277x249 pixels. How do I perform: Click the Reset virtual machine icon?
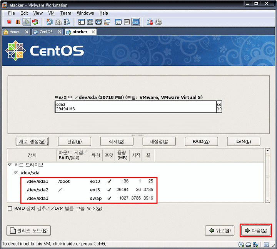(35, 22)
